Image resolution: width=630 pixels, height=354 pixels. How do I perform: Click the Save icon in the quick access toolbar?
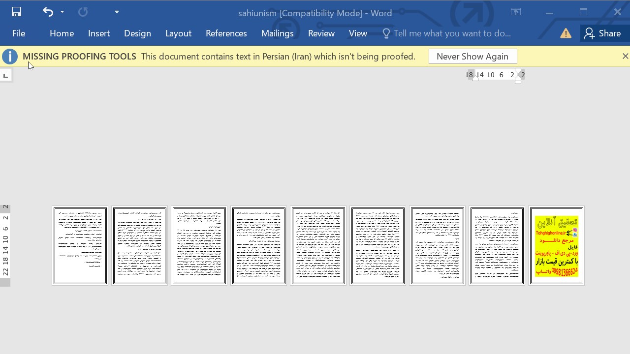coord(16,12)
